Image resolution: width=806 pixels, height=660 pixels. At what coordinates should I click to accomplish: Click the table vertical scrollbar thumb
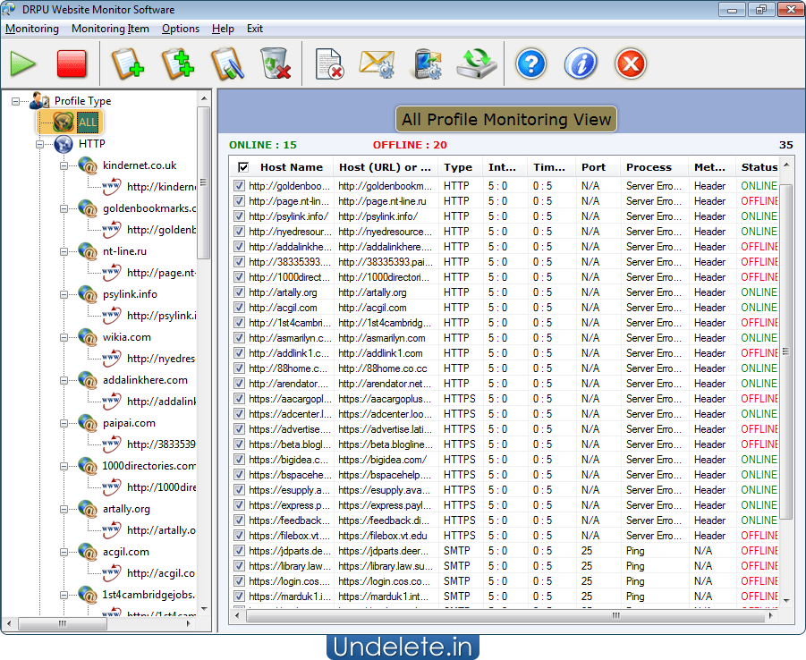point(786,351)
